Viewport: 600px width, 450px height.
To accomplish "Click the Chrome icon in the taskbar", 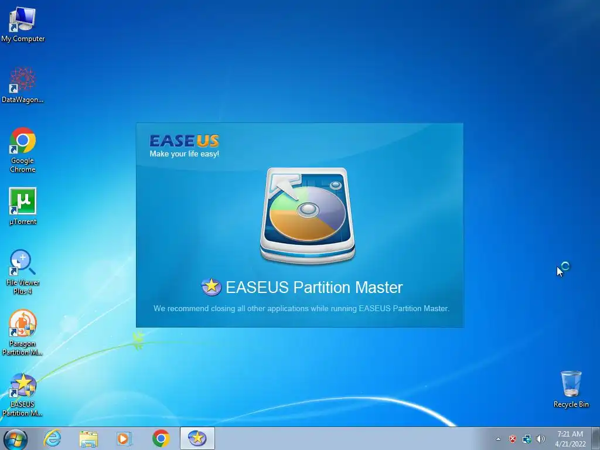I will (x=161, y=438).
